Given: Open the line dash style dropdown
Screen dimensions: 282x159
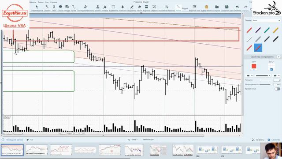Looking at the screenshot, I should pos(263,76).
